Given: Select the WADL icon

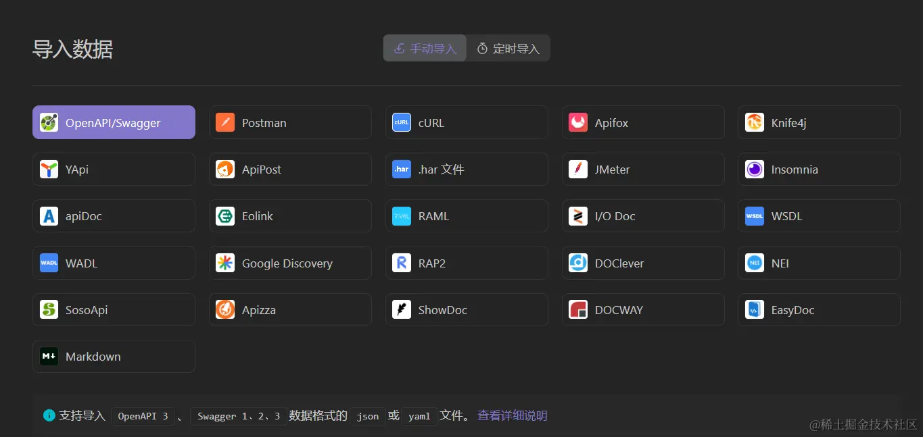Looking at the screenshot, I should point(49,263).
